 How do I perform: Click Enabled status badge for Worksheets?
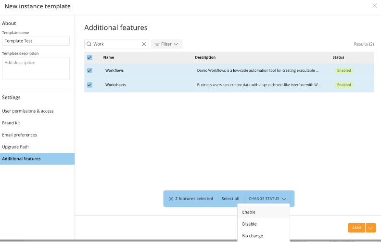(344, 85)
